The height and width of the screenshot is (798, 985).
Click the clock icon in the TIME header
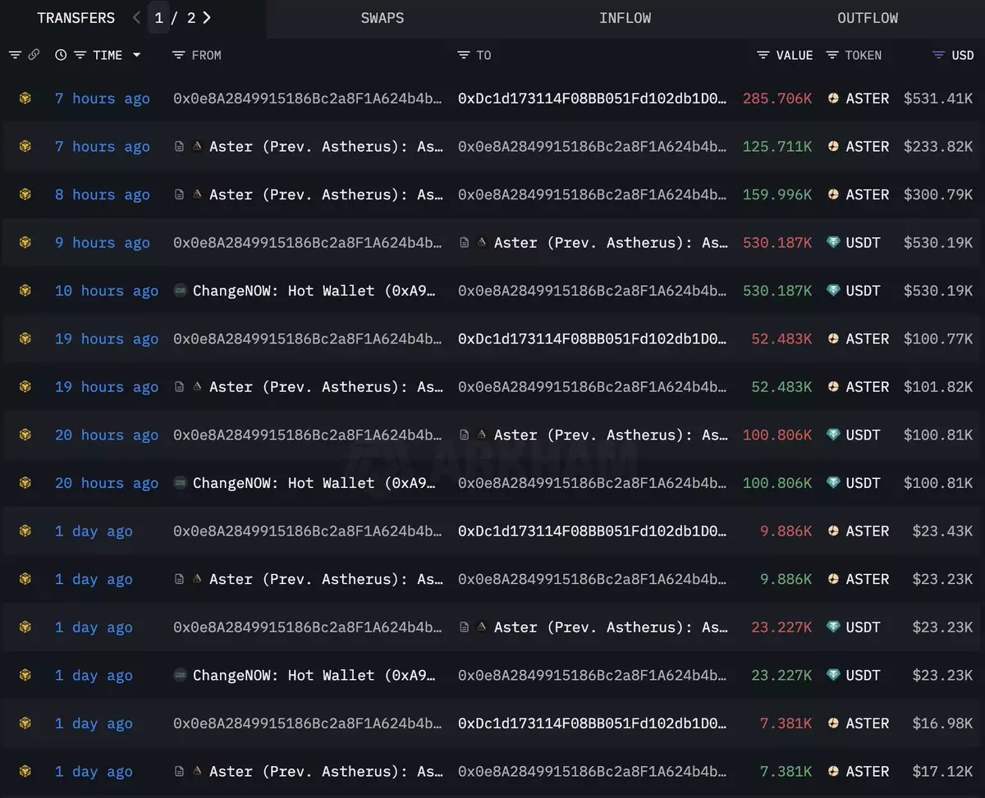(x=61, y=55)
